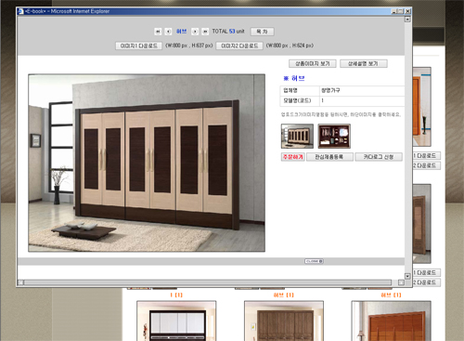Select the wardrobe interior thumbnail
The width and height of the screenshot is (464, 341).
click(x=334, y=136)
